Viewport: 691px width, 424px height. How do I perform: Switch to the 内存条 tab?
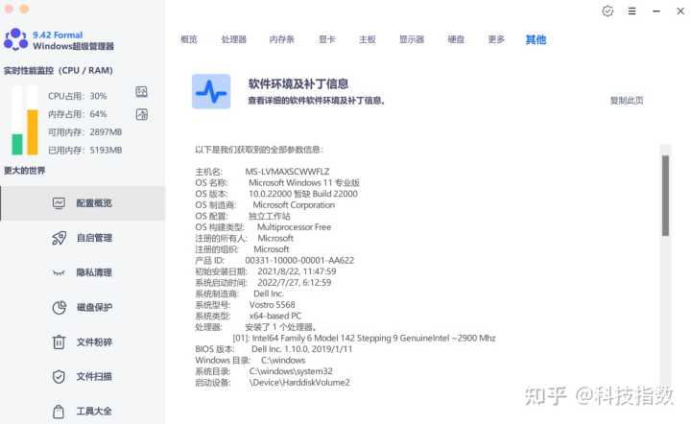click(282, 39)
